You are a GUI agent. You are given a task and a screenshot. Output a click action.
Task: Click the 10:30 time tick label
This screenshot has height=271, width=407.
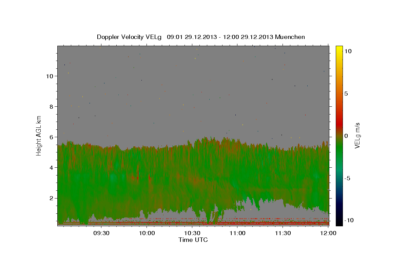pos(192,233)
